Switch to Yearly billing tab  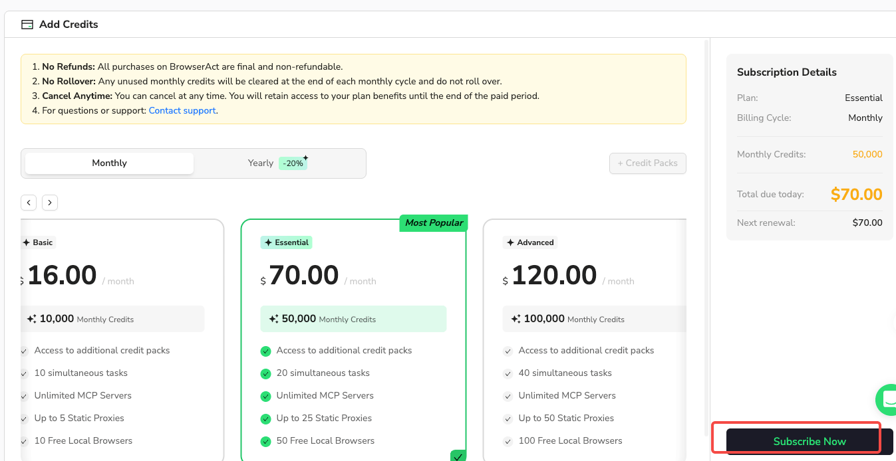(278, 163)
